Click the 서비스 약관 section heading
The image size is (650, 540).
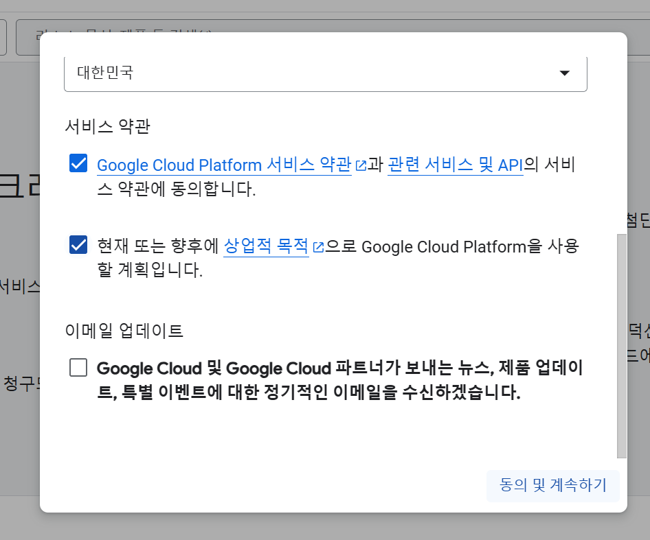pos(107,126)
